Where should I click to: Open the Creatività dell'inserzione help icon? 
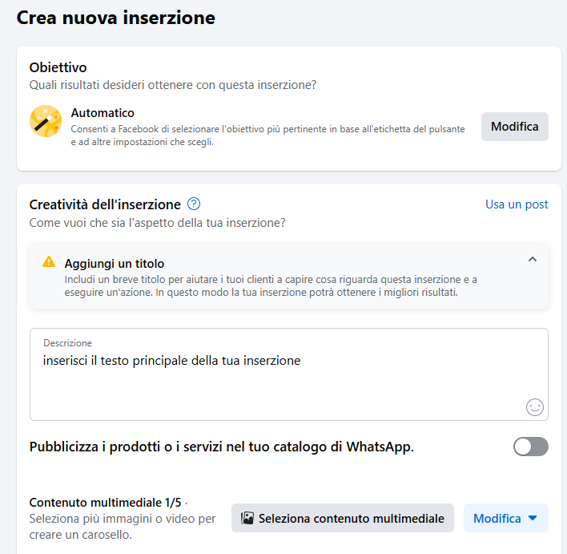pos(194,204)
